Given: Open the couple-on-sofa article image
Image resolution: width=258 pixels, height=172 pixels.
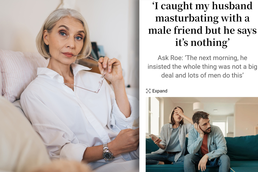Looking at the screenshot, I should (202, 135).
